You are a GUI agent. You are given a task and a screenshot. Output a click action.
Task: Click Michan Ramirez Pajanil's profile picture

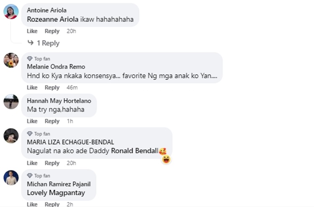(x=11, y=178)
